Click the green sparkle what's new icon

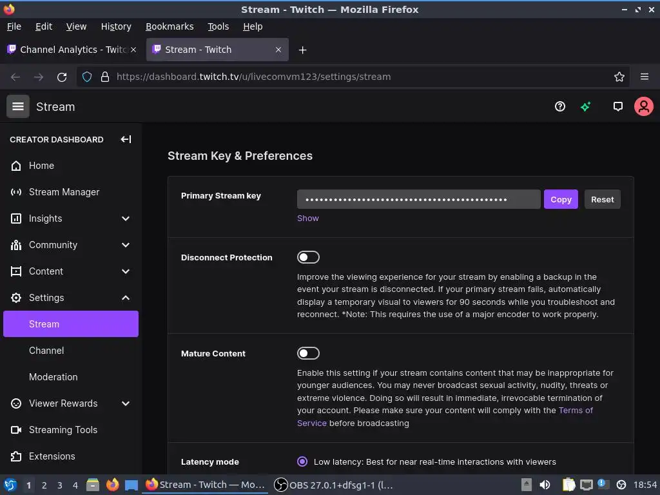(585, 106)
